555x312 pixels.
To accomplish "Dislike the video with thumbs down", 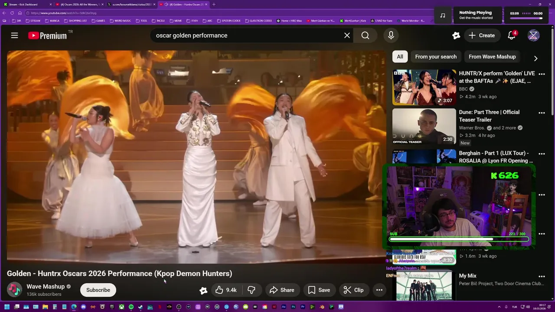I will click(x=251, y=290).
